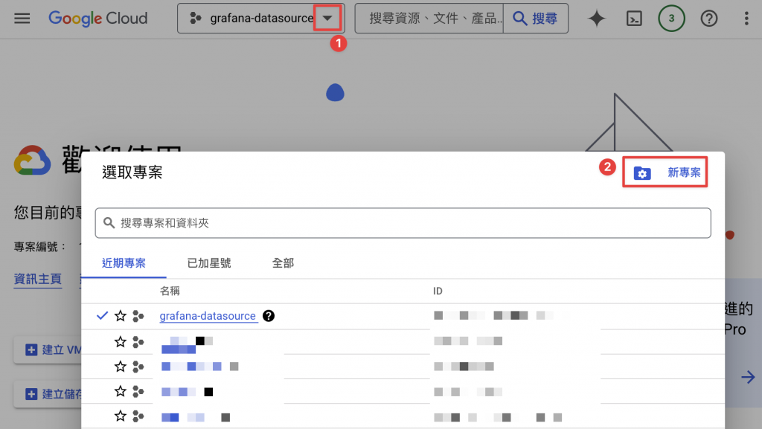Viewport: 762px width, 429px height.
Task: Activate Cloud Shell terminal icon
Action: click(634, 19)
